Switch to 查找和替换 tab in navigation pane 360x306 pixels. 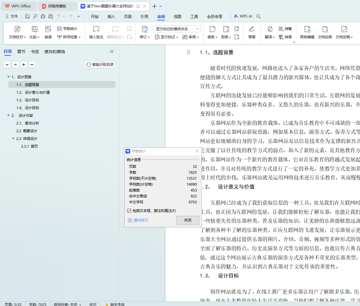(x=55, y=52)
